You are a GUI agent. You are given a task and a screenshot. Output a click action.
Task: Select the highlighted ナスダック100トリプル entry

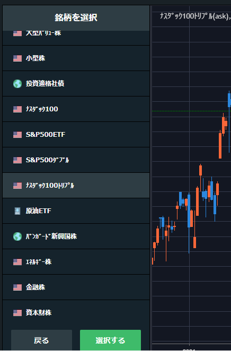[x=76, y=186]
